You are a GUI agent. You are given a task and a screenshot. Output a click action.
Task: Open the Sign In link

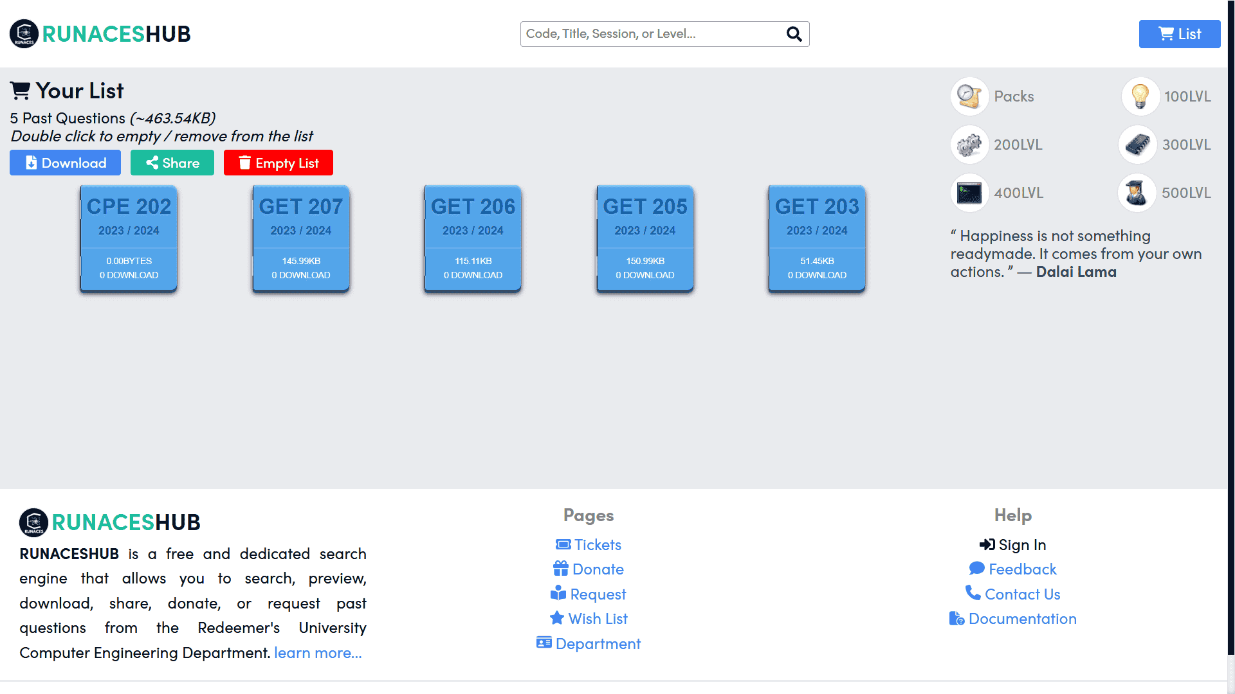click(x=1013, y=545)
